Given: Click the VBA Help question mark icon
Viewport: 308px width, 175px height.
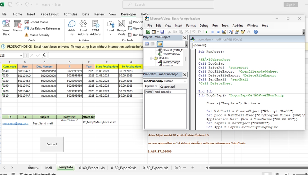Looking at the screenshot, I should [256, 32].
